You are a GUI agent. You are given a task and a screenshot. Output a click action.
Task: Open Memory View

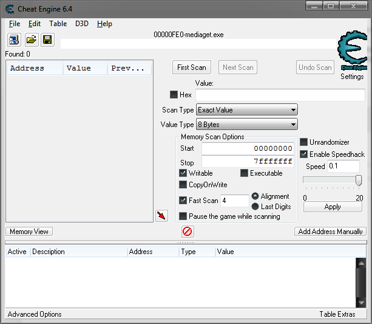(29, 231)
